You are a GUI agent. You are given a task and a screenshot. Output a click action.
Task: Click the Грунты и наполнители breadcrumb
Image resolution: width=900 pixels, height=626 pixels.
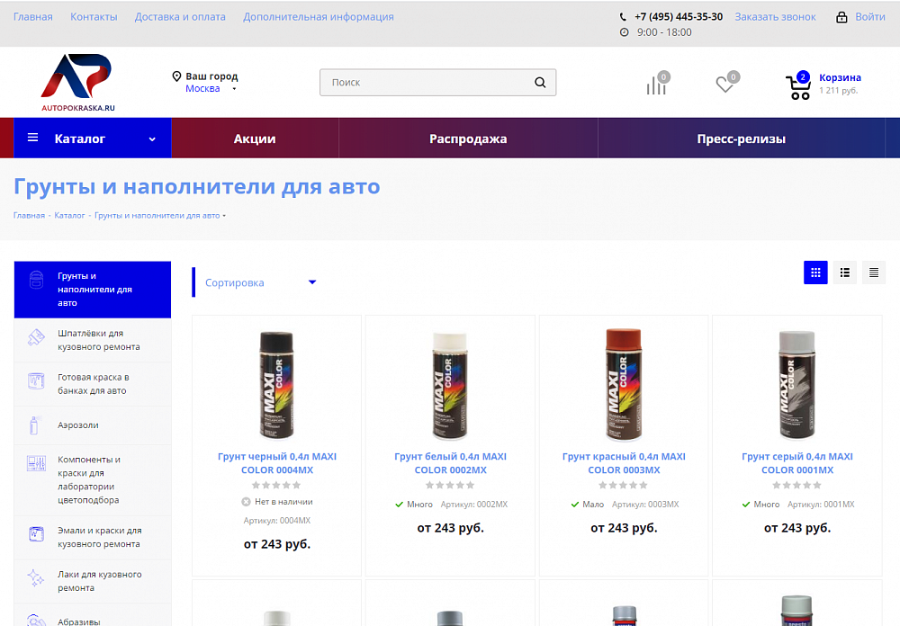(x=157, y=216)
